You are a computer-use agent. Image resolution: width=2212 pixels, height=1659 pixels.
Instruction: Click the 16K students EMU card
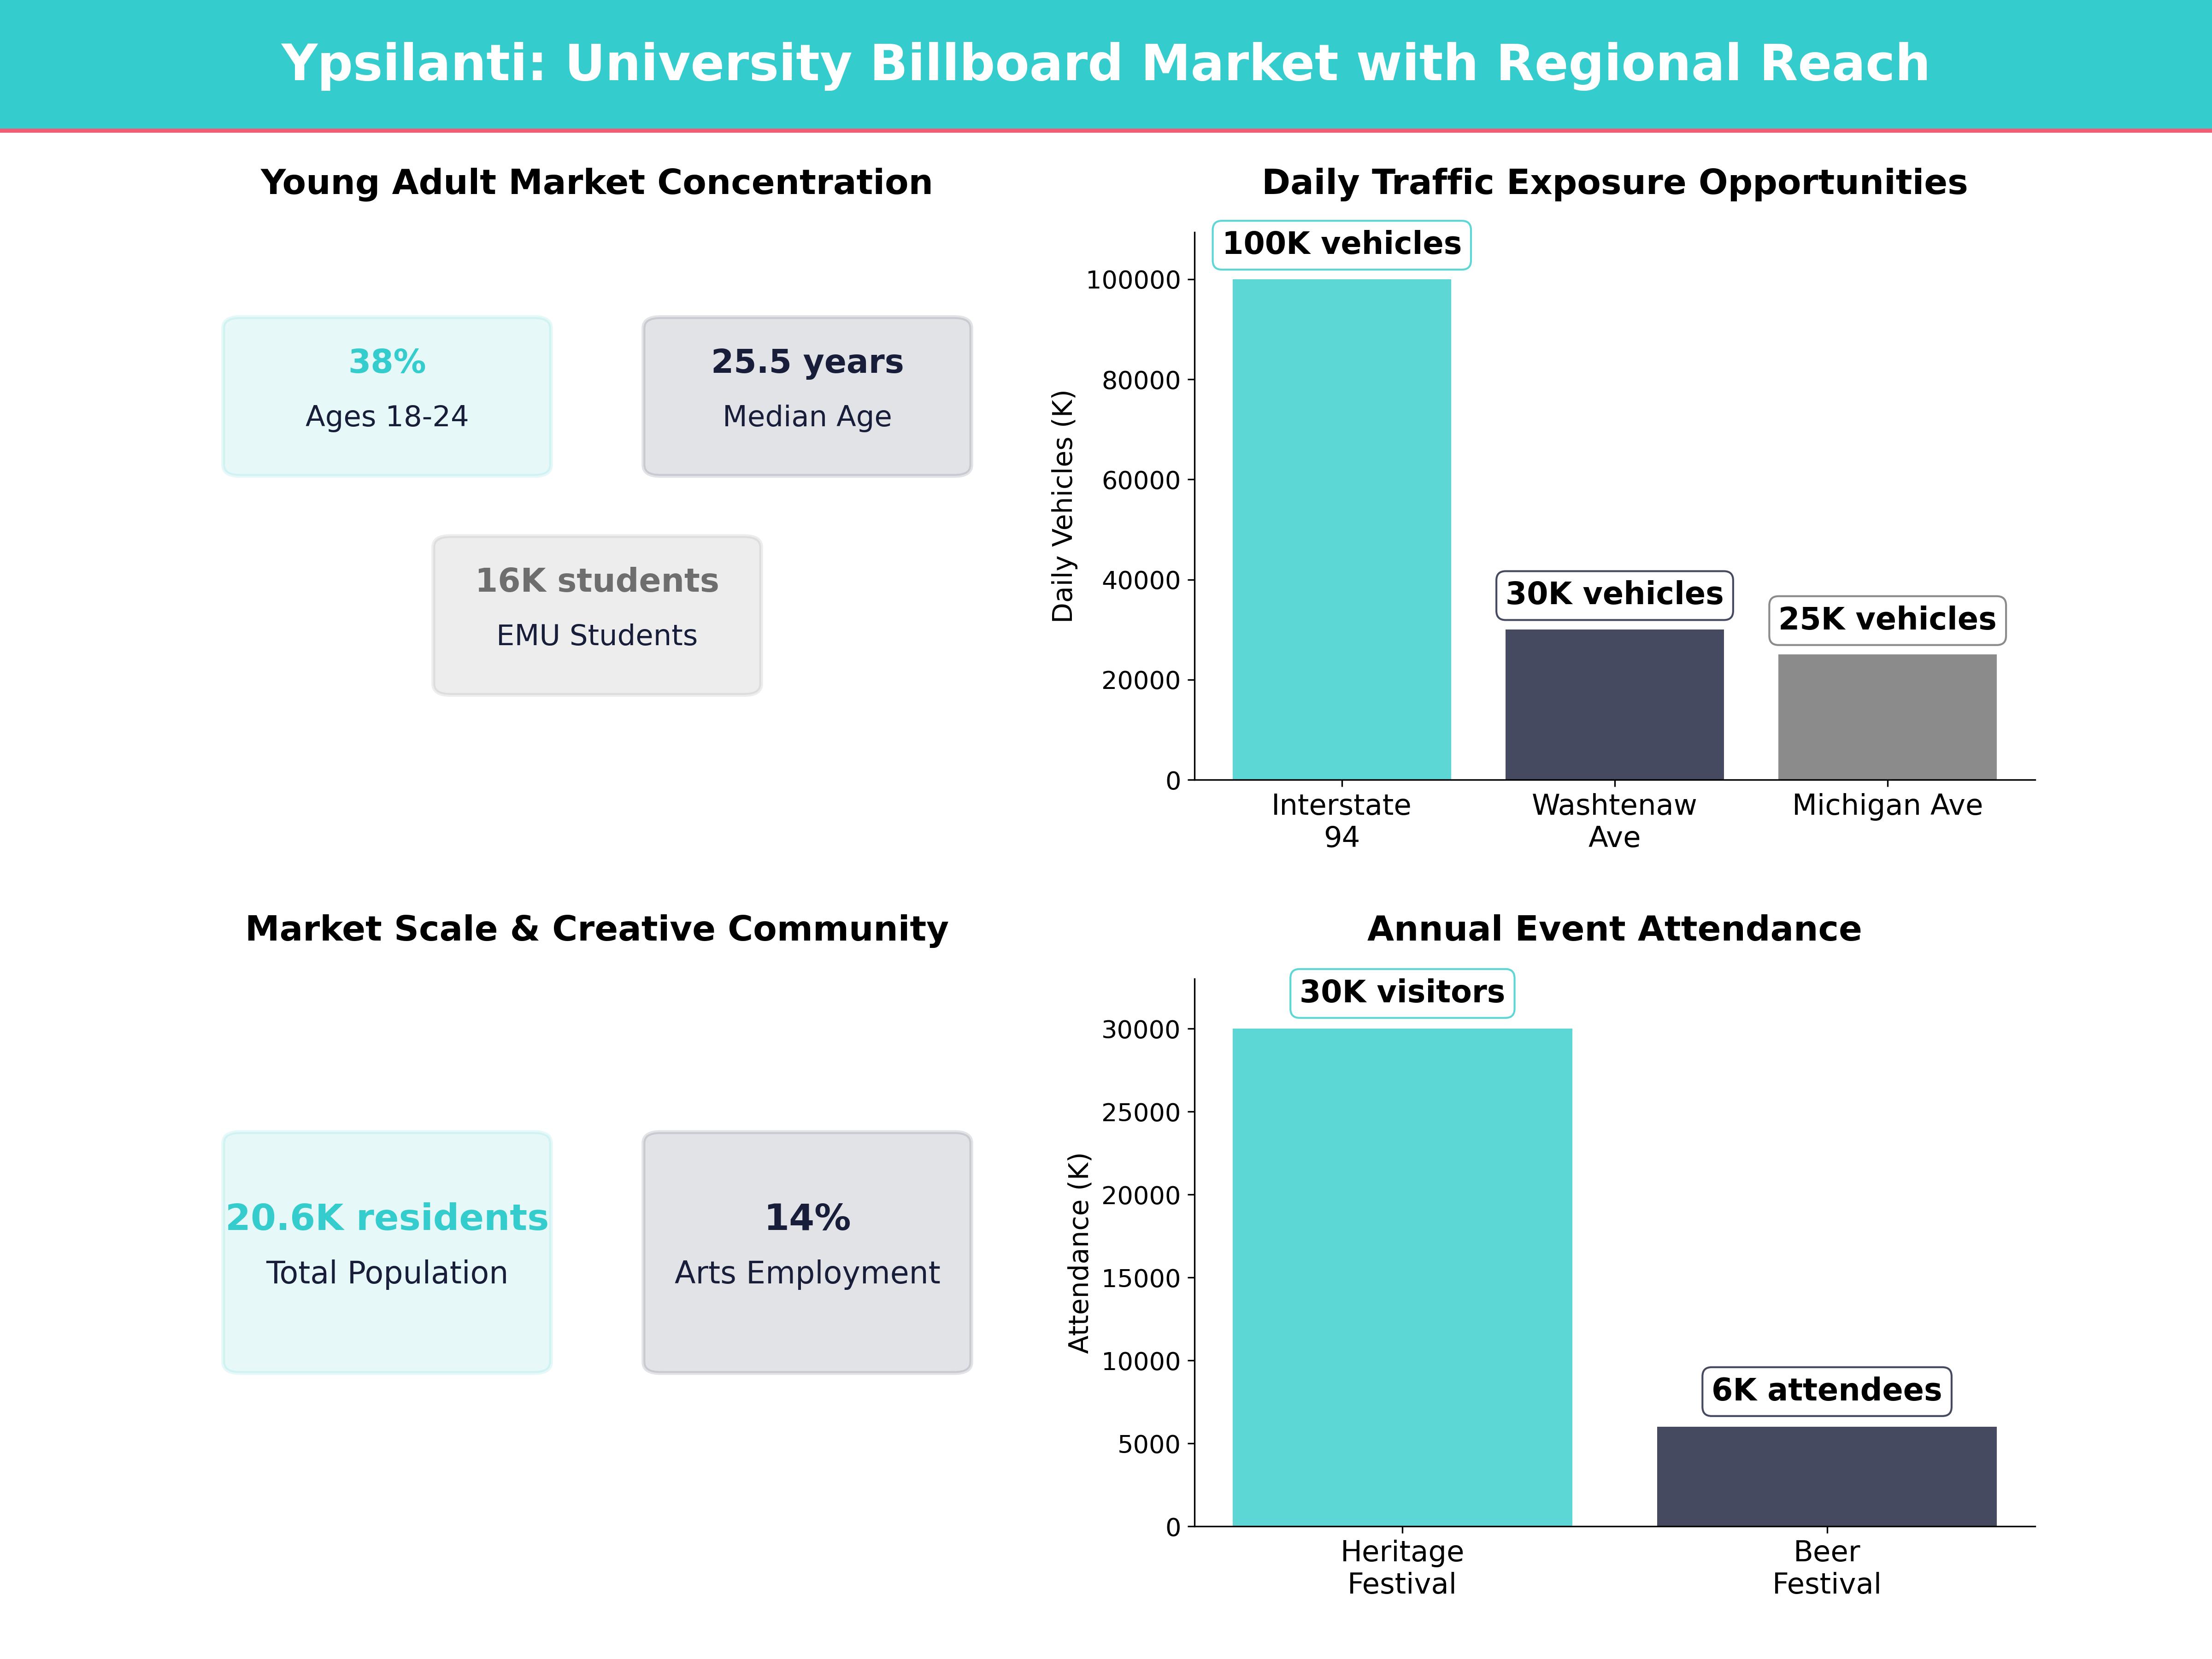[x=597, y=613]
